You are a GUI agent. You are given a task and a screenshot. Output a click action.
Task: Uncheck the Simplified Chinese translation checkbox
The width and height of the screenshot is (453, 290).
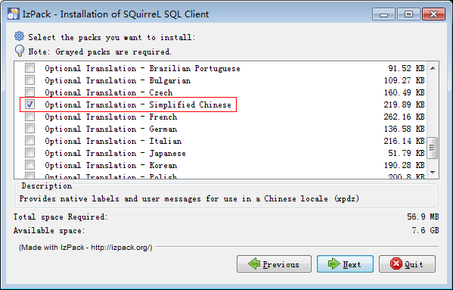tap(29, 104)
